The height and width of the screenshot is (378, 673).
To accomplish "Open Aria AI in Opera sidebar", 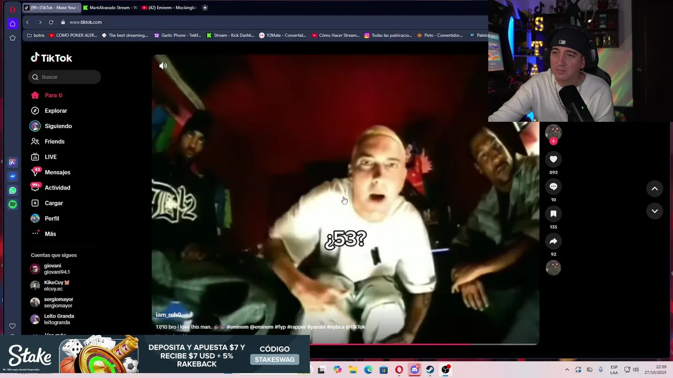I will 13,163.
